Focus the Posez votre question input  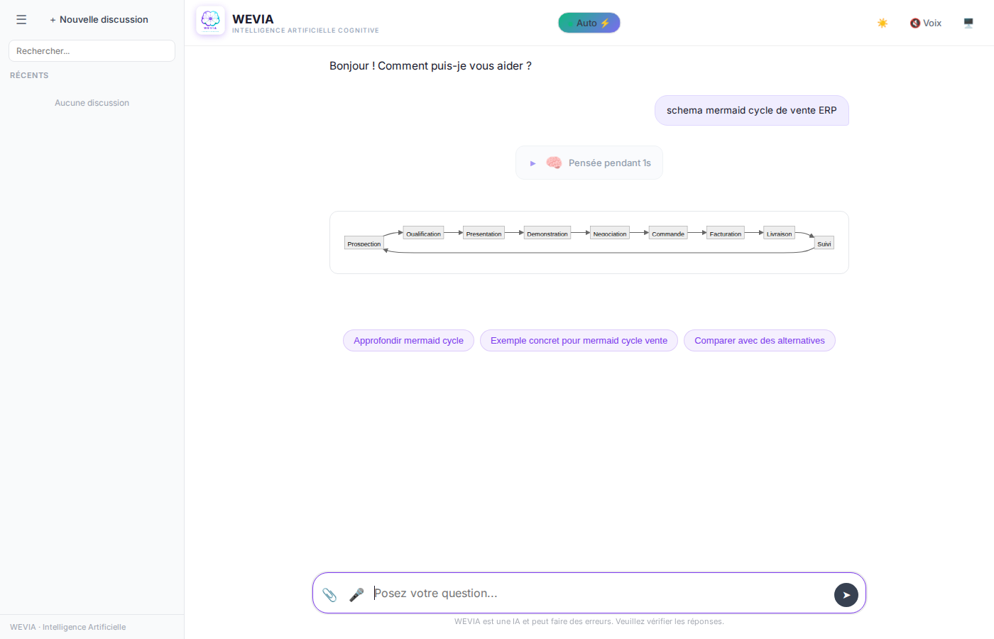pos(596,594)
